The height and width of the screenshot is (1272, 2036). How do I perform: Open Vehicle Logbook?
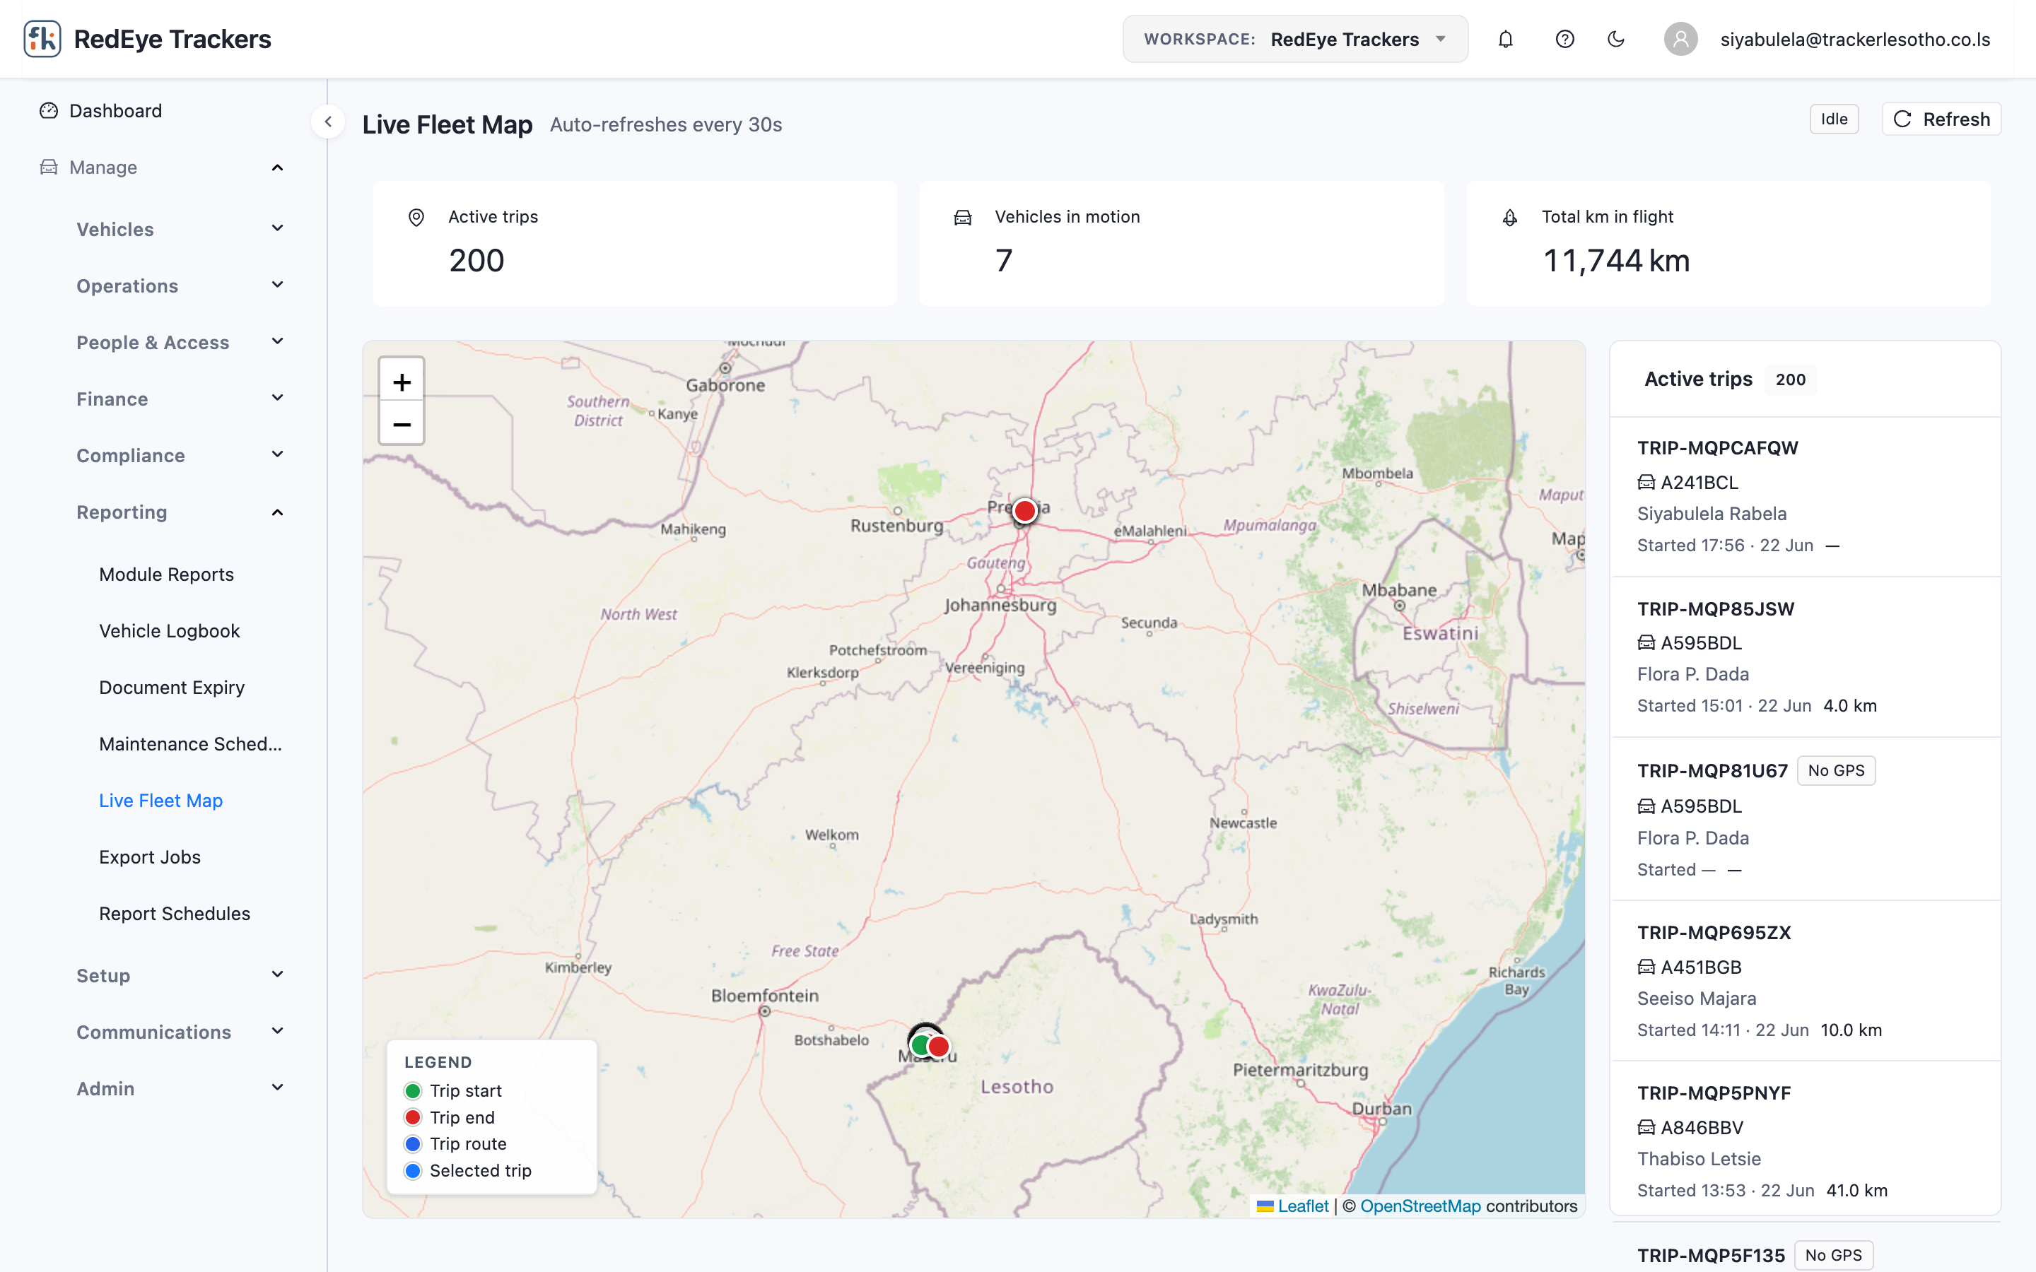tap(169, 631)
